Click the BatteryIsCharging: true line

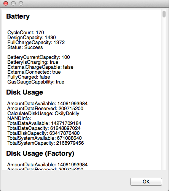click(x=33, y=62)
